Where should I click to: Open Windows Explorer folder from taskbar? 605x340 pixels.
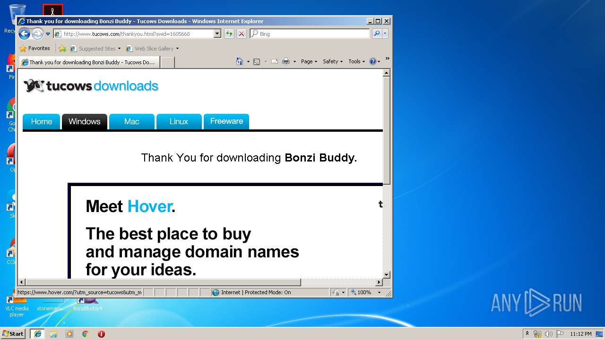click(x=53, y=334)
